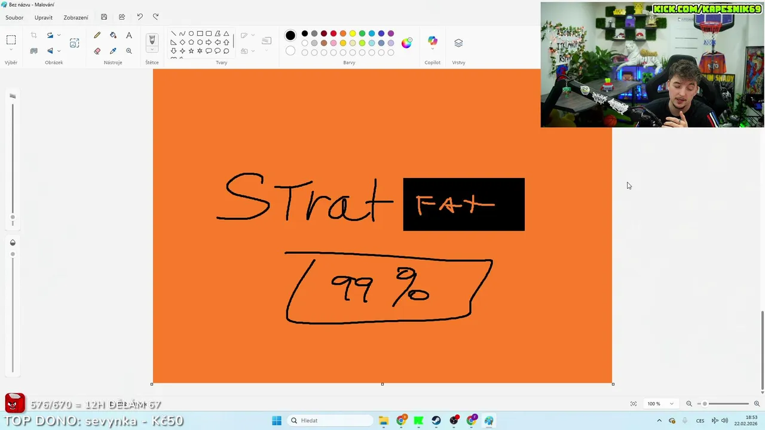This screenshot has width=765, height=430.
Task: Open the Edit colors wheel
Action: (406, 42)
